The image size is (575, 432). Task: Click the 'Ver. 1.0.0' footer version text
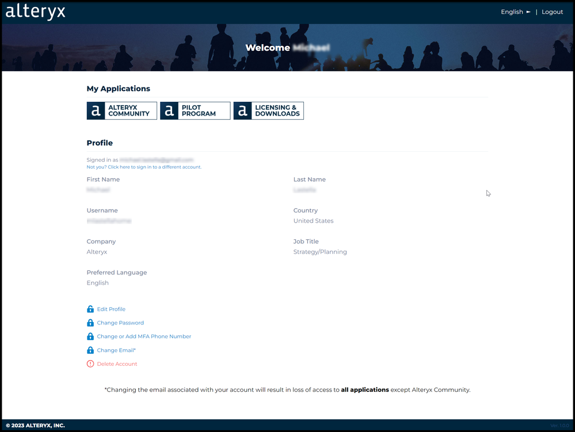559,426
